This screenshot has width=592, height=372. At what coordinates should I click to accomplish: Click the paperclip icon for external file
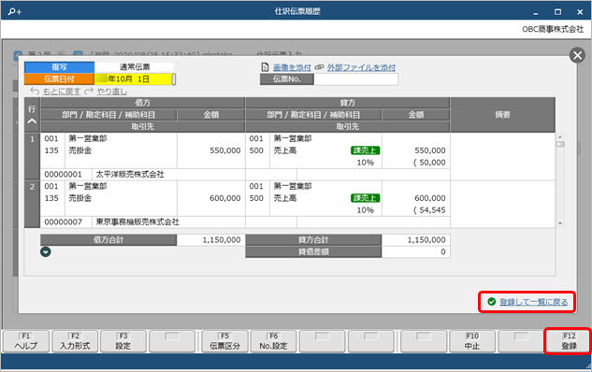[x=319, y=67]
